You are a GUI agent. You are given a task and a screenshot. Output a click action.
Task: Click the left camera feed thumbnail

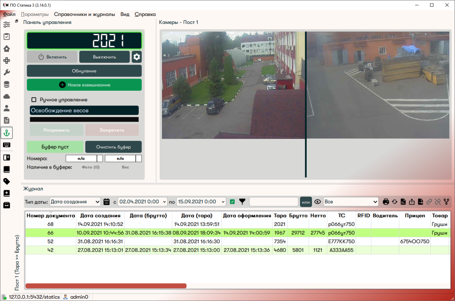[x=233, y=85]
